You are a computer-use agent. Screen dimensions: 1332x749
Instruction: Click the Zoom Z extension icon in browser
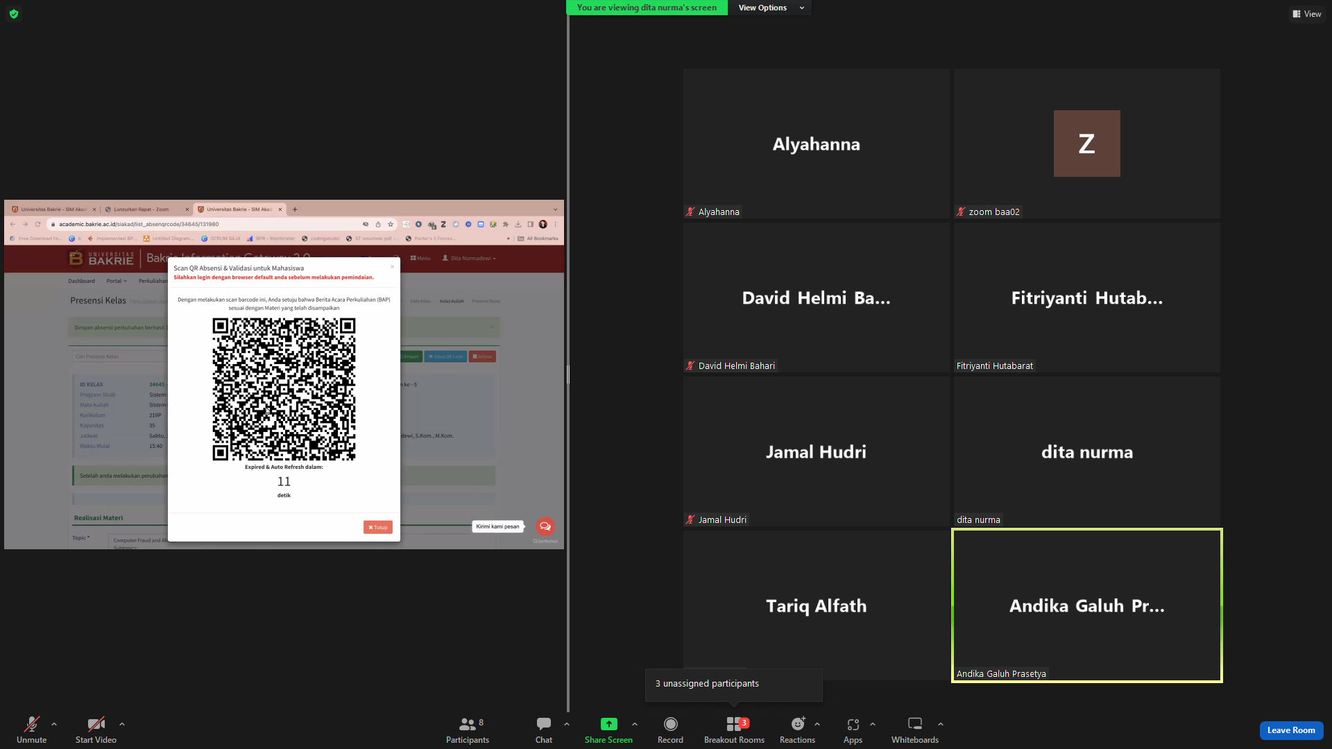pos(443,224)
